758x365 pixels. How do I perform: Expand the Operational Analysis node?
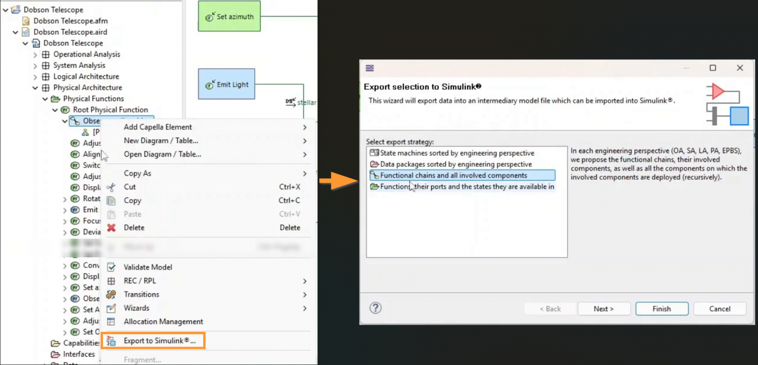(36, 54)
